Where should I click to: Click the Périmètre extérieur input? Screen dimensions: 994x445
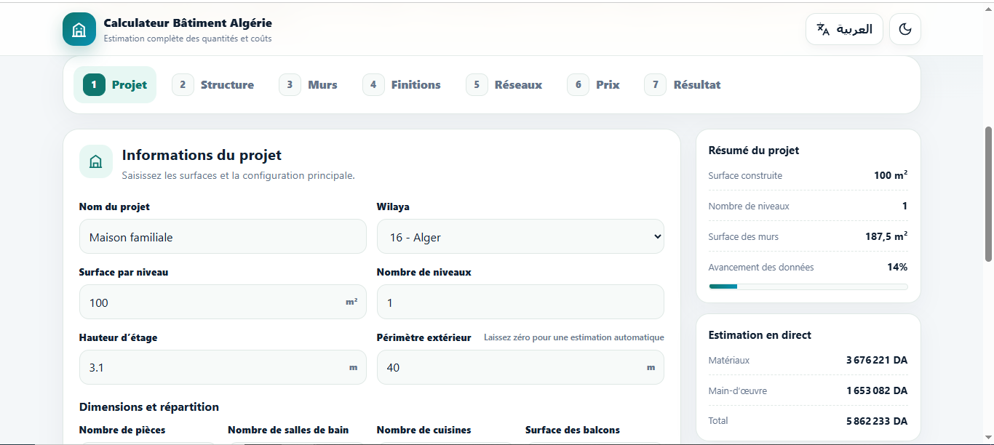tap(520, 367)
